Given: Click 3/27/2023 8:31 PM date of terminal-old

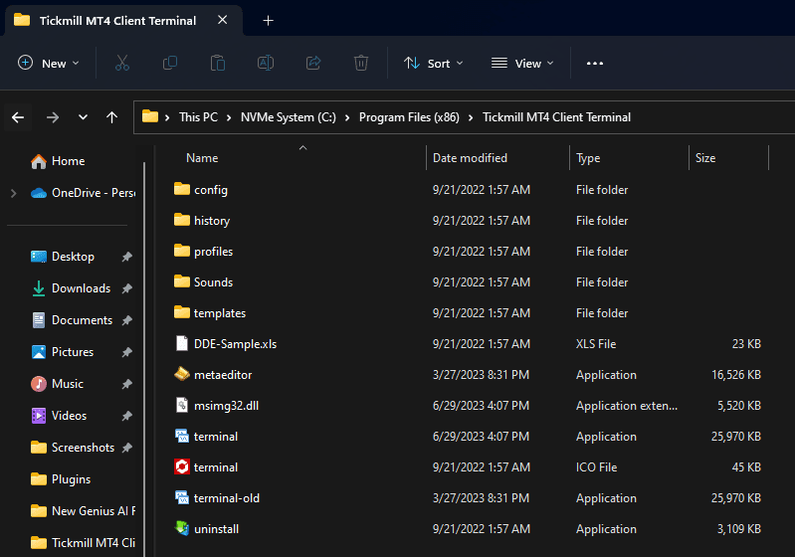Looking at the screenshot, I should [x=481, y=498].
